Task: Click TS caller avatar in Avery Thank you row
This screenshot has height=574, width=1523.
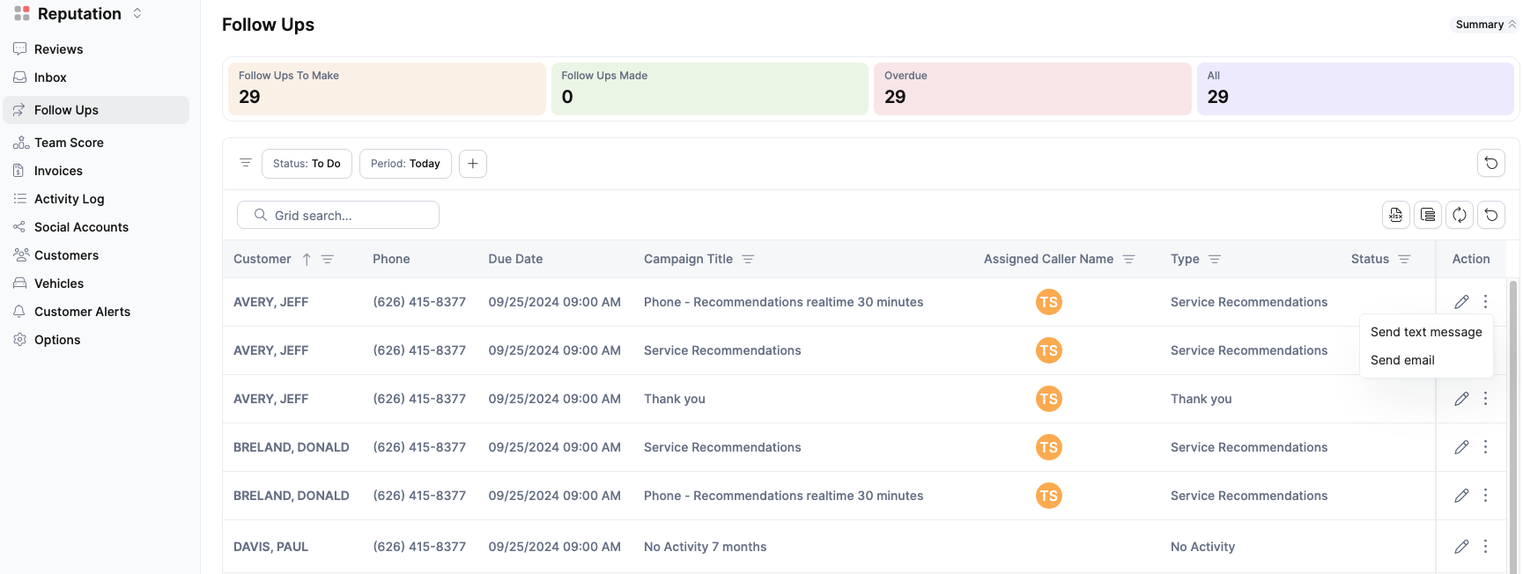Action: (x=1048, y=399)
